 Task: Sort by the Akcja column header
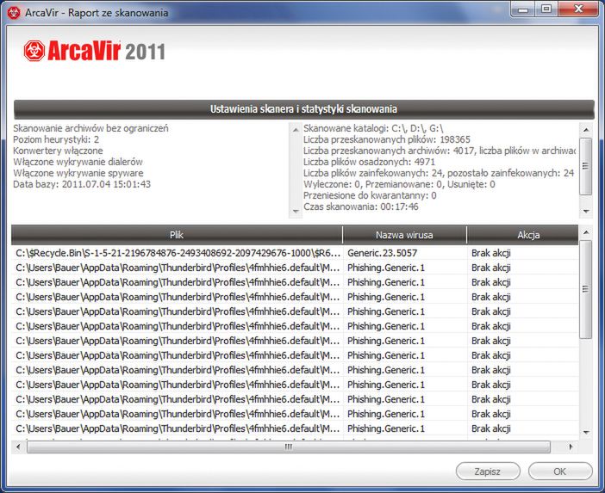(x=522, y=235)
